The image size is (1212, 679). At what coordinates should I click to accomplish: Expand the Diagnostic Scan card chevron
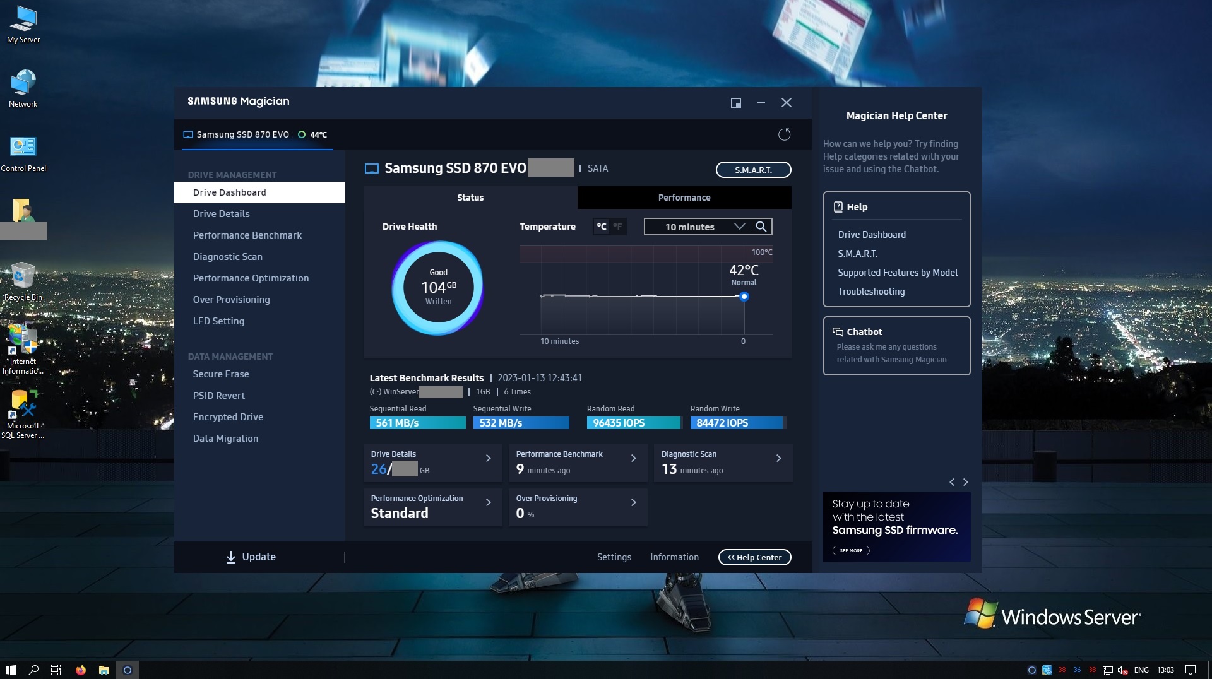(779, 458)
